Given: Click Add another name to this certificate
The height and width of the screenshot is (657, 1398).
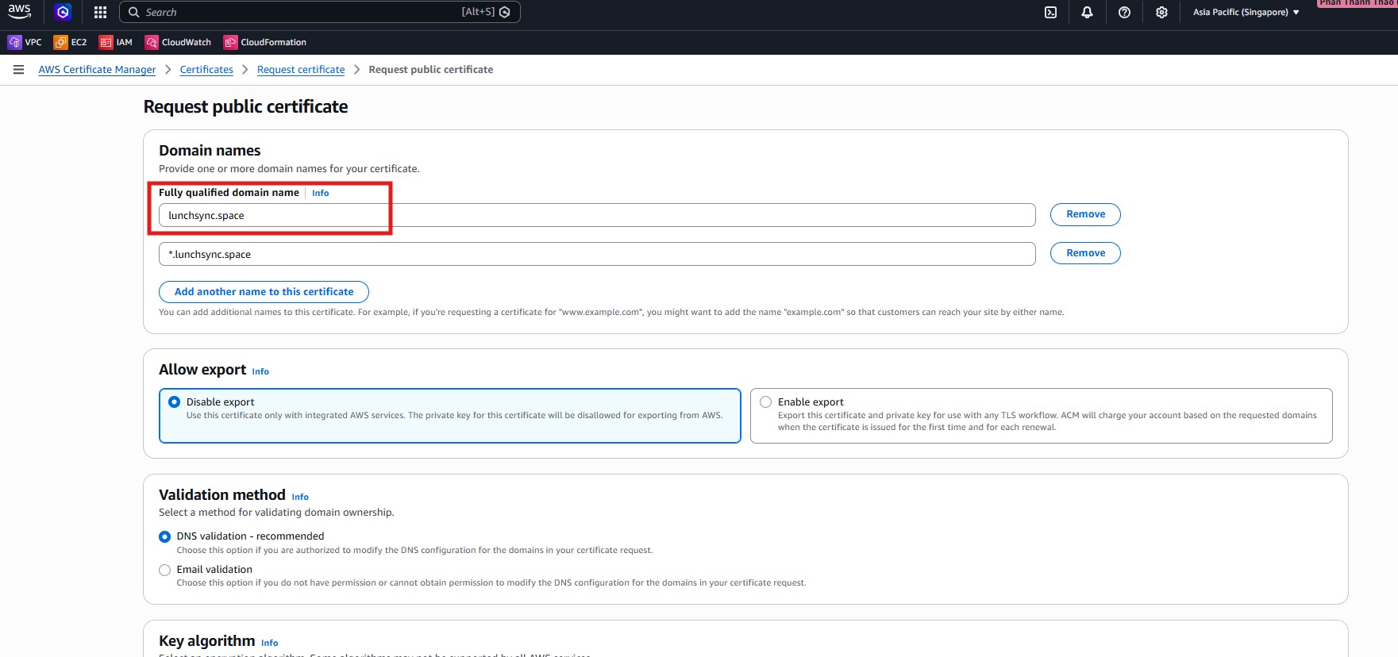Looking at the screenshot, I should [264, 292].
